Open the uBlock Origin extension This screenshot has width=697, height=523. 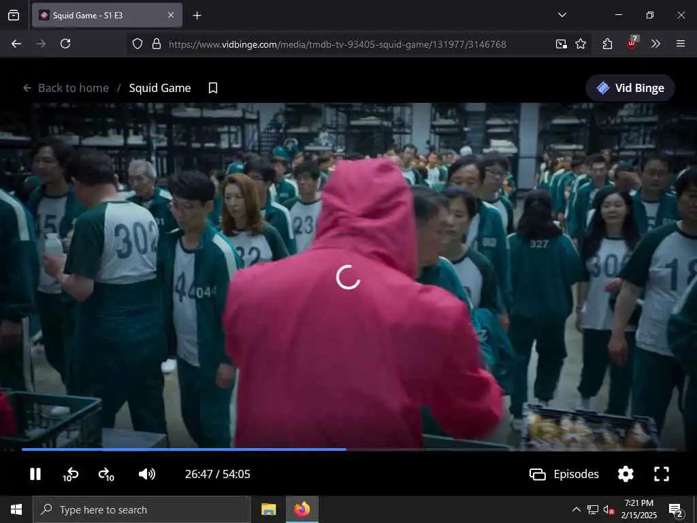pyautogui.click(x=632, y=43)
